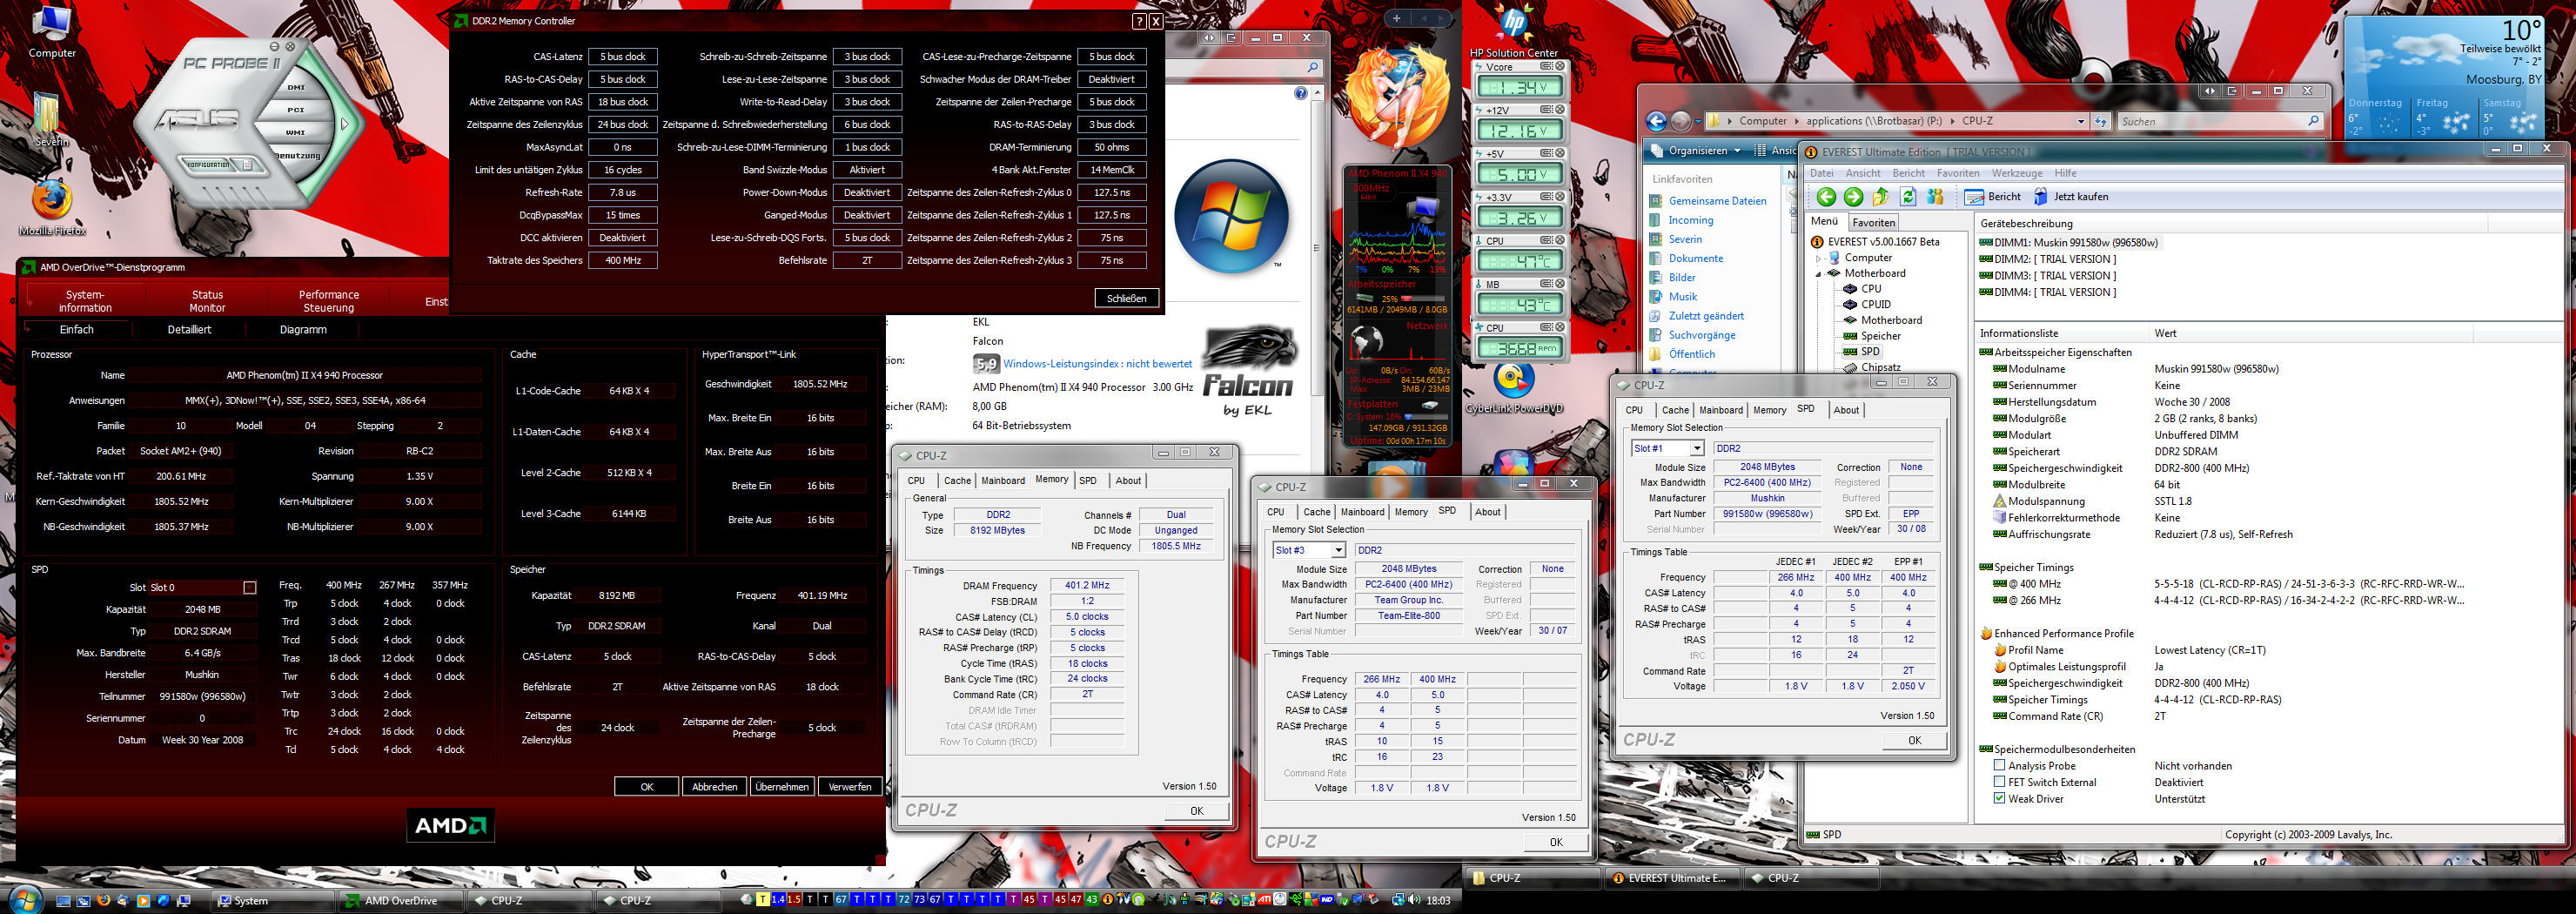Click the ? help button in DDR2 Memory Controller

click(1138, 21)
